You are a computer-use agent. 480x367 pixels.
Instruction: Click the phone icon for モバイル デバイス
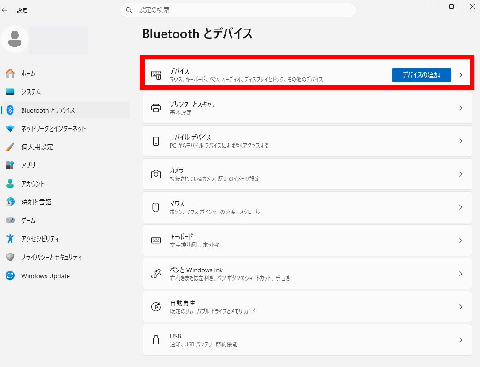(x=156, y=141)
